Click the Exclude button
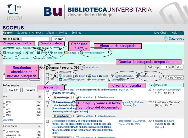Viewport: 188px width, 138px height. (x=30, y=90)
